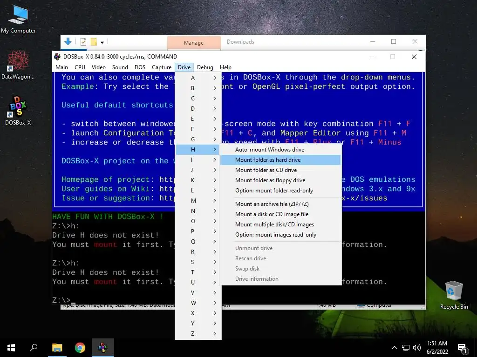
Task: Open Windows taskbar search
Action: pyautogui.click(x=34, y=348)
